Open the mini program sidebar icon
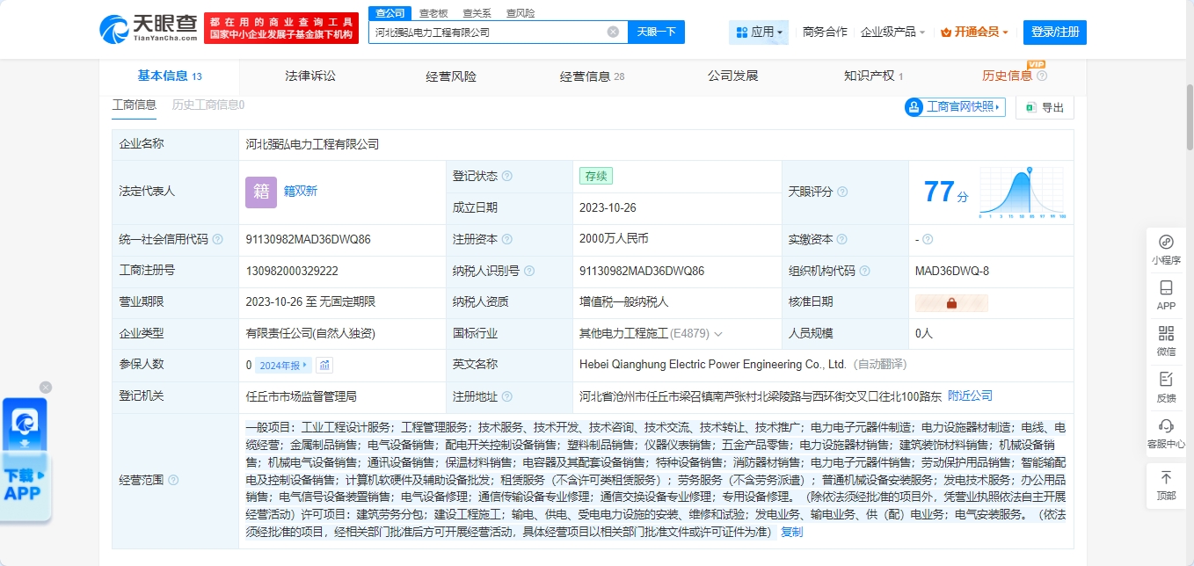The width and height of the screenshot is (1194, 566). [1166, 242]
